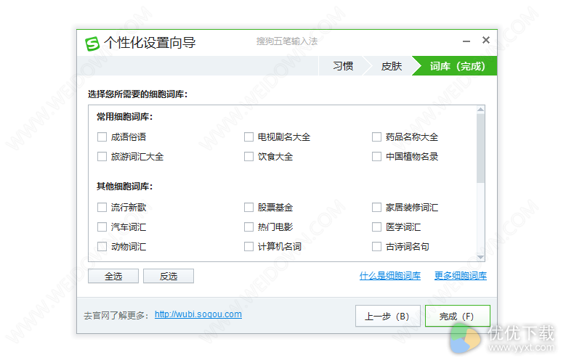This screenshot has height=363, width=574.
Task: Tick the 药品名称大全 checkbox
Action: pyautogui.click(x=376, y=137)
